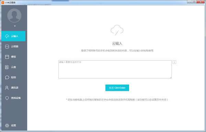Click the user avatar profile picture
This screenshot has width=206, height=132.
coord(14,15)
